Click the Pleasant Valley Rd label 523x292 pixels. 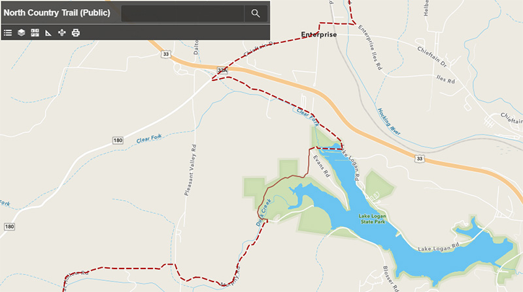(x=190, y=170)
